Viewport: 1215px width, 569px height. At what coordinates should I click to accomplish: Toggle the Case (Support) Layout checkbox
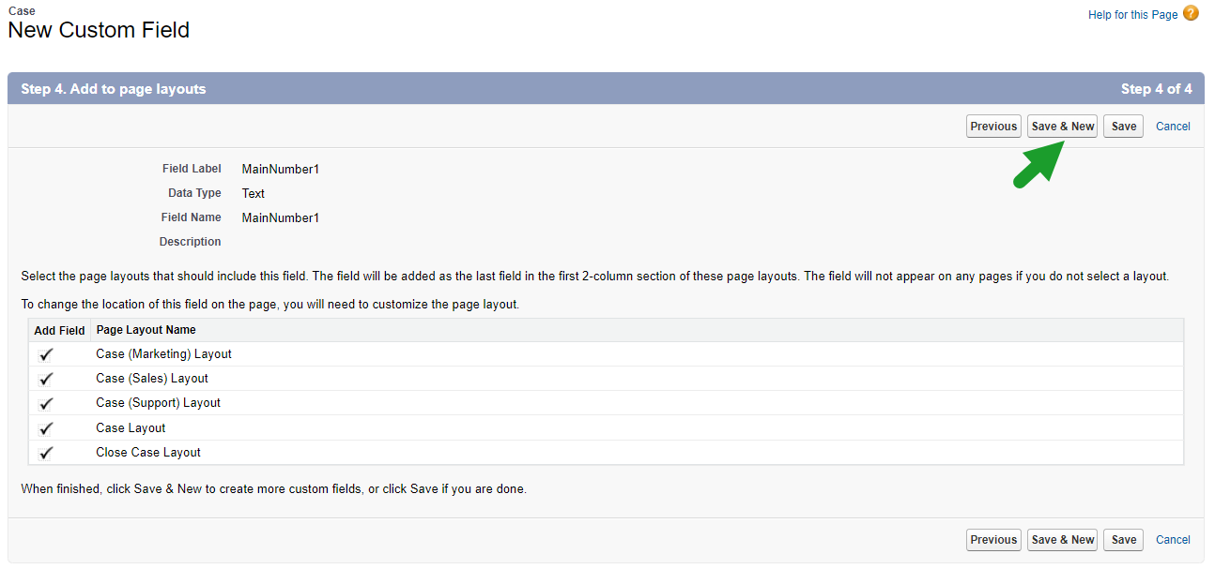(x=47, y=403)
